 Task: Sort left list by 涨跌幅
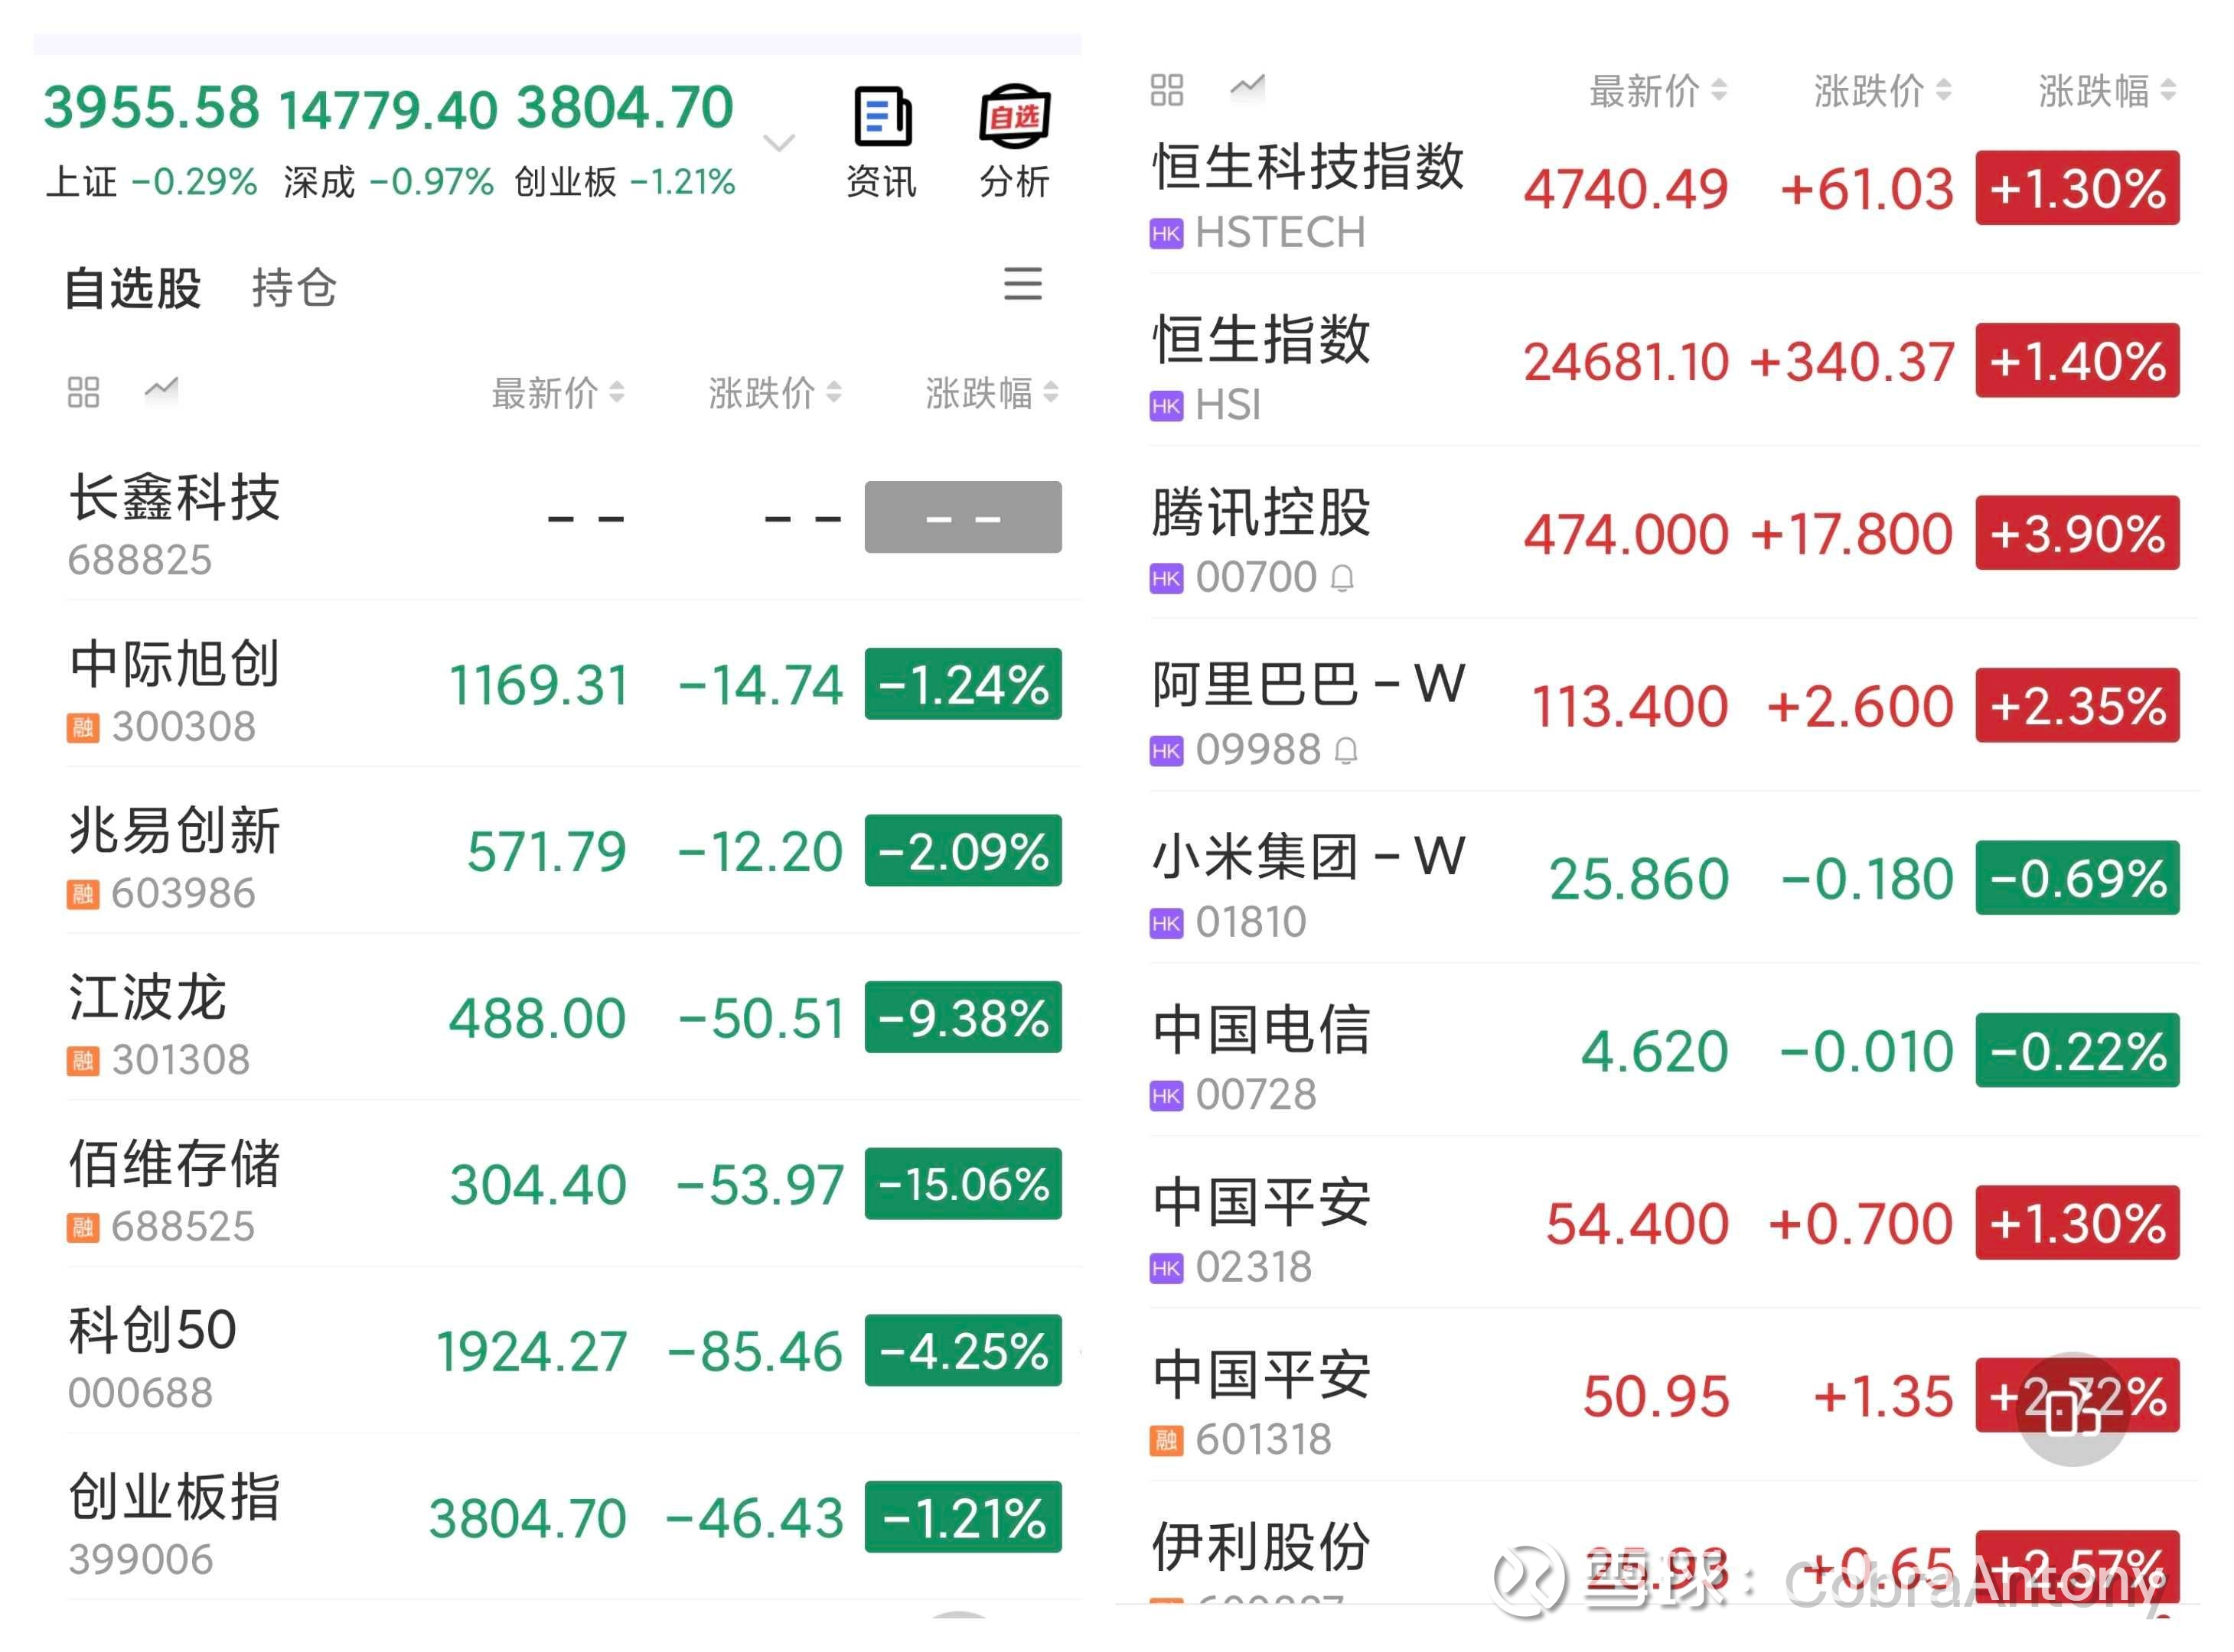pyautogui.click(x=991, y=393)
